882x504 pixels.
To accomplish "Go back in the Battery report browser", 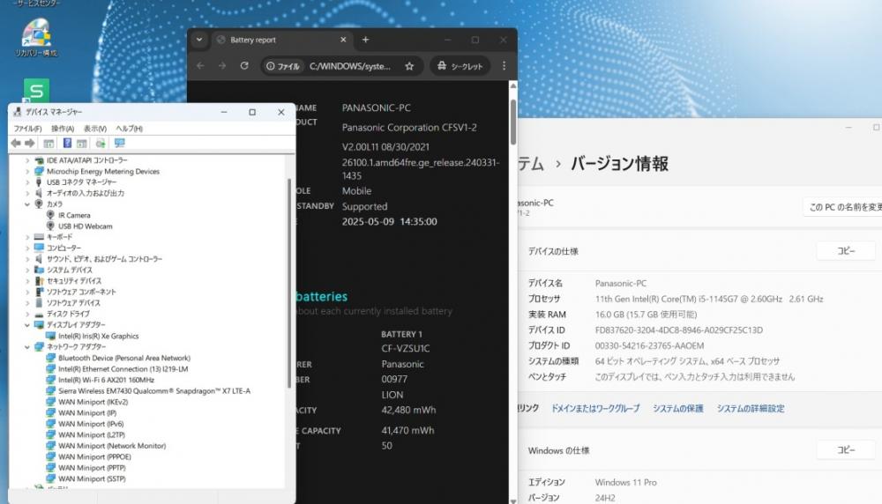I will [x=200, y=66].
